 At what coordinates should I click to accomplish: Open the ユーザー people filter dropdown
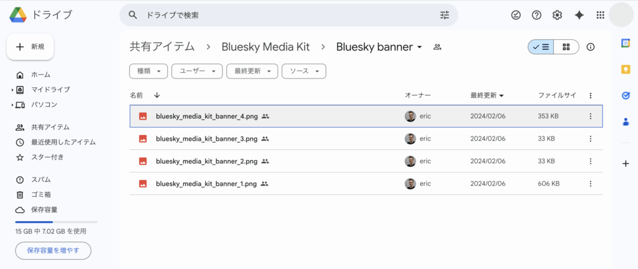[x=197, y=71]
